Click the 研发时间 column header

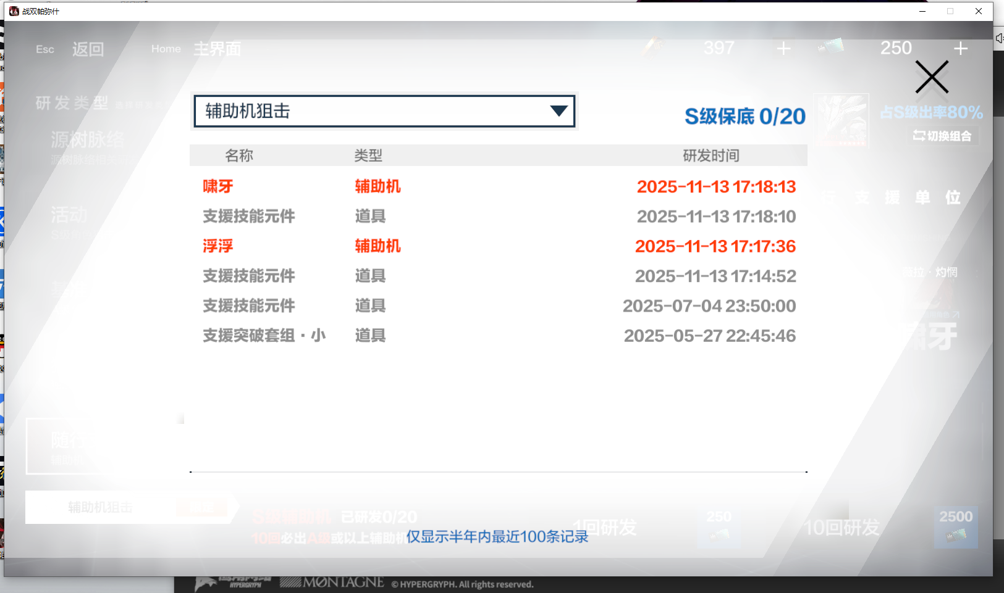tap(711, 156)
